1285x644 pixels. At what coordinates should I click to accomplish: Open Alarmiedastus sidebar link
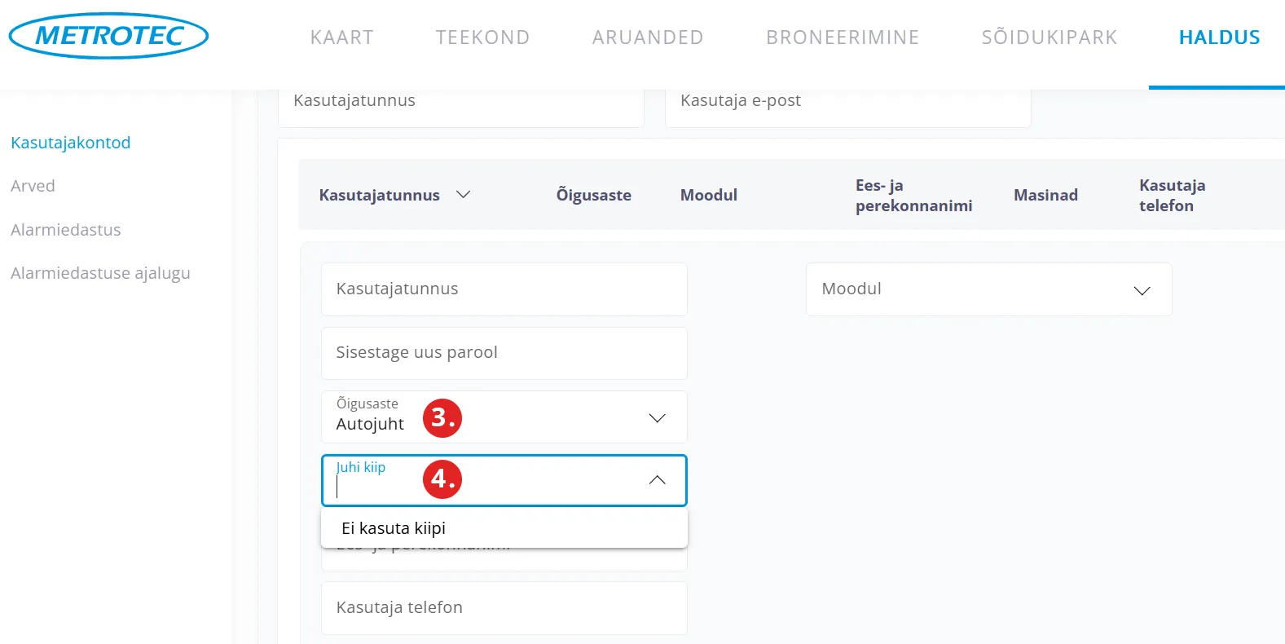coord(66,230)
